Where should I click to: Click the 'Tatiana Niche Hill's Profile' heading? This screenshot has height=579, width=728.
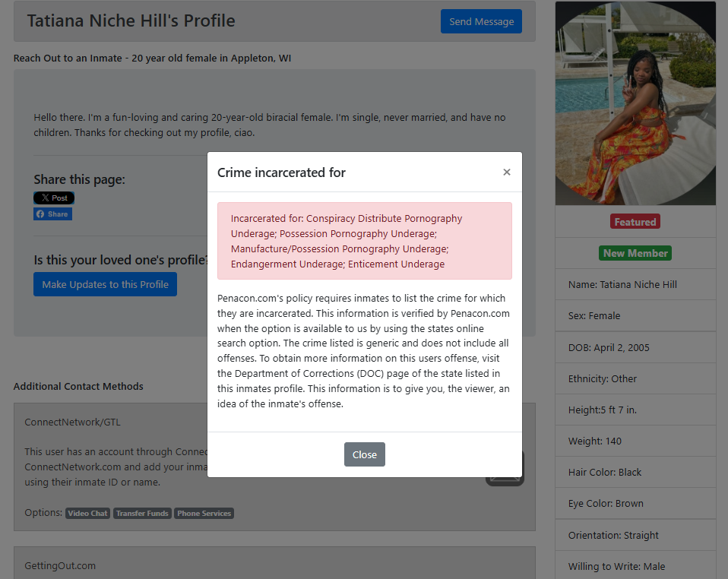pyautogui.click(x=131, y=21)
